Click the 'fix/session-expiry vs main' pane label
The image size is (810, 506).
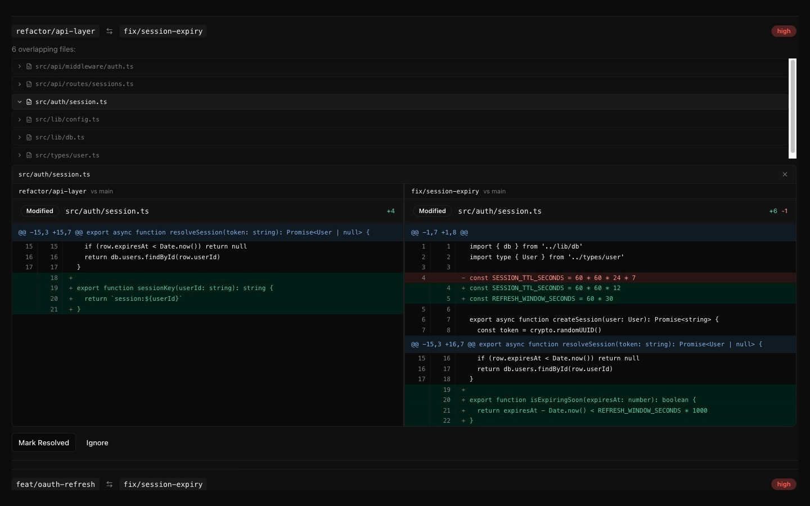[458, 191]
